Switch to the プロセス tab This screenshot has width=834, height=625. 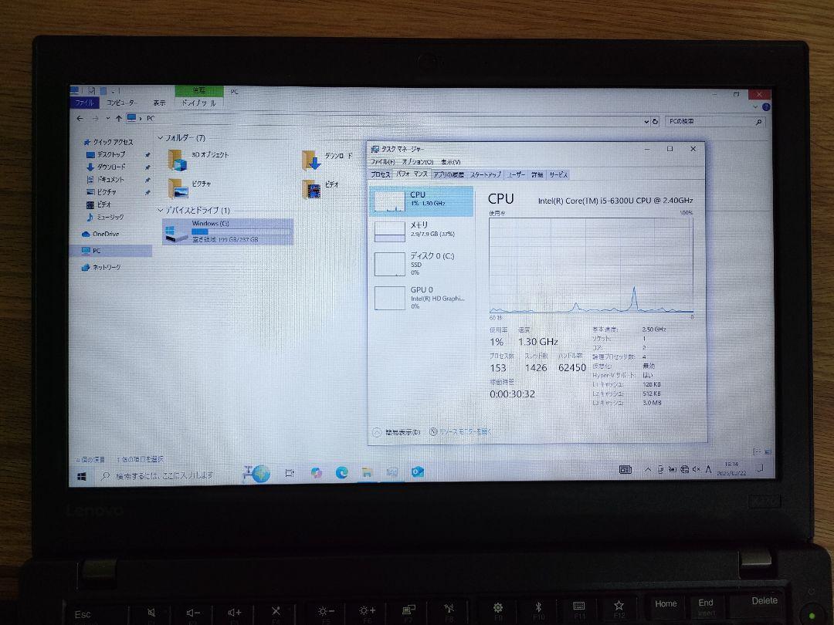(380, 174)
